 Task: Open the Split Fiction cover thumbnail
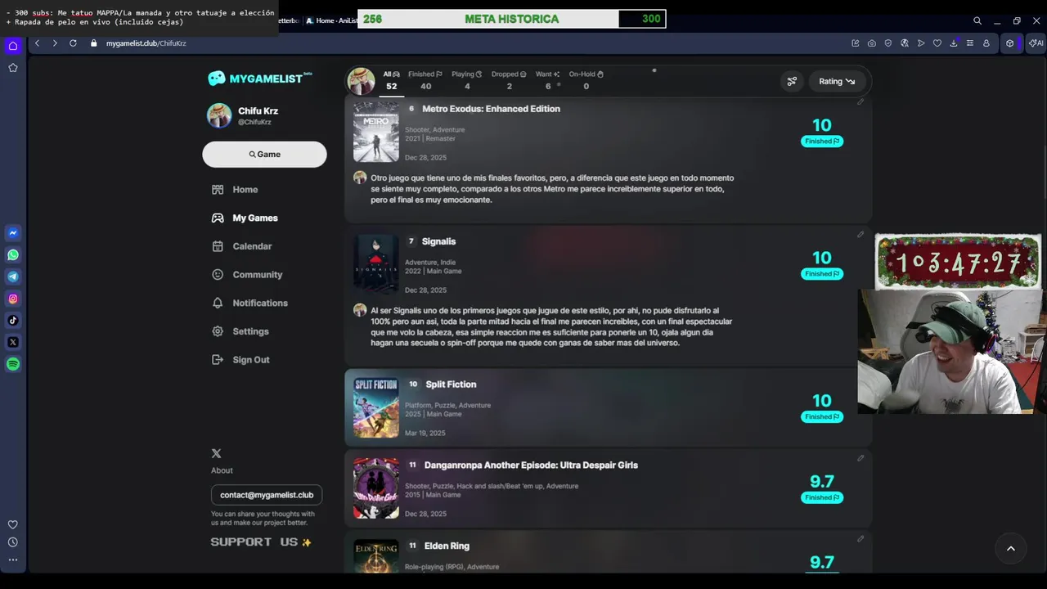(x=376, y=407)
